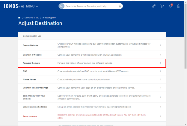Select Name Server option

[x=92, y=79]
